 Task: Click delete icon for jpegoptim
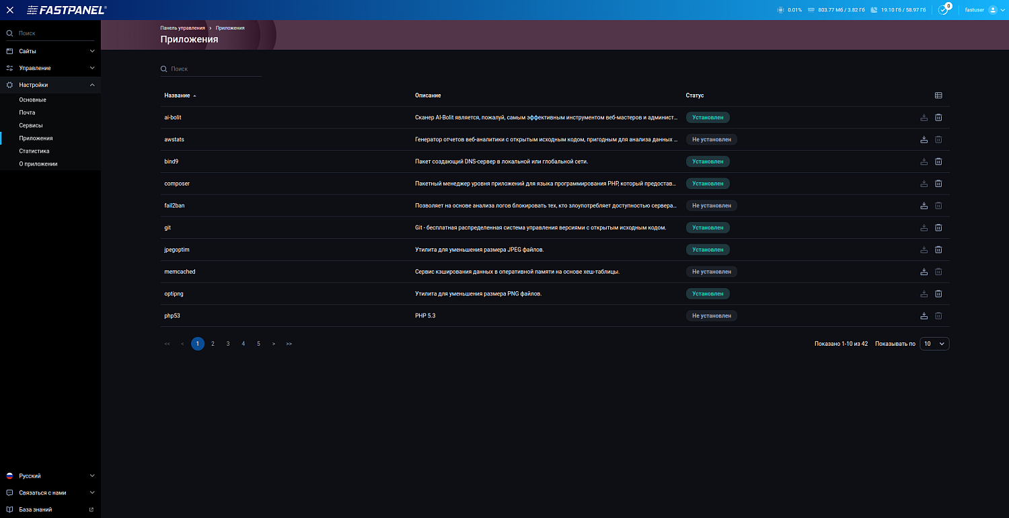click(938, 250)
